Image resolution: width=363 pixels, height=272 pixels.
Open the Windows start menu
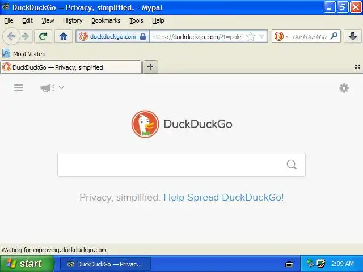[27, 263]
